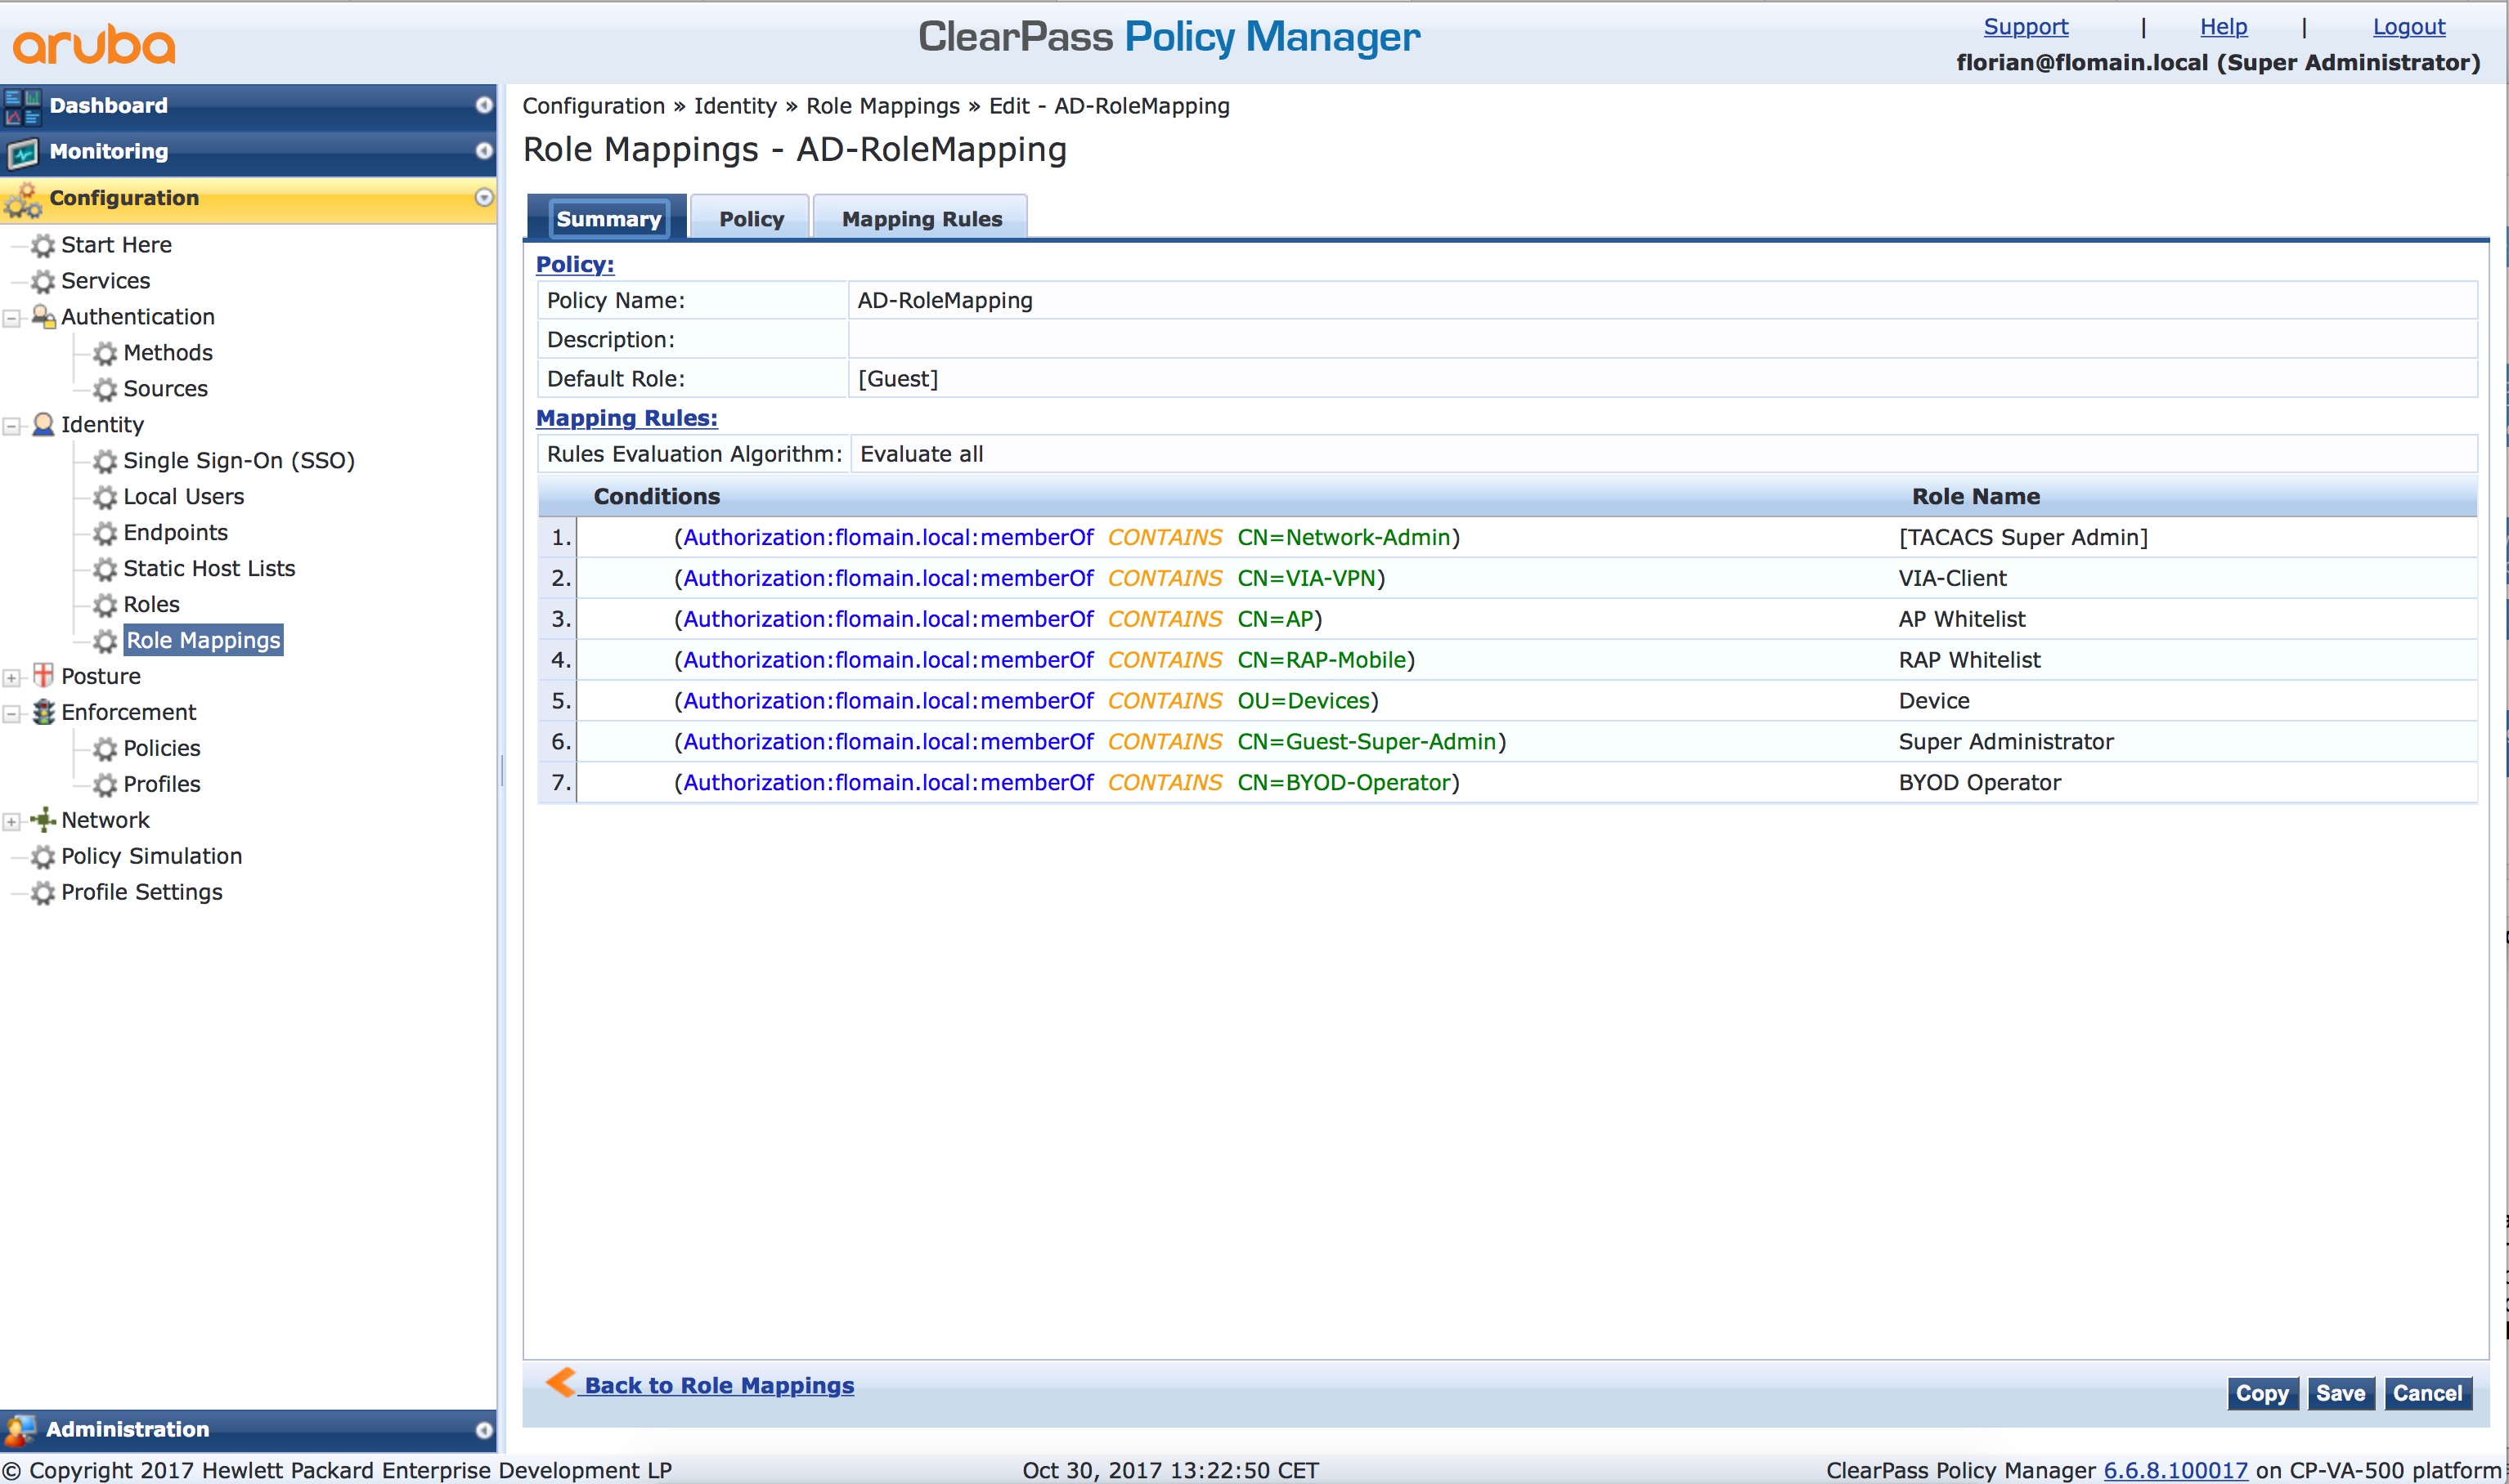Expand the Posture tree node

click(12, 678)
